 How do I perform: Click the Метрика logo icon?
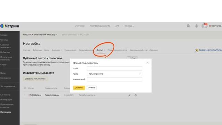2,26
